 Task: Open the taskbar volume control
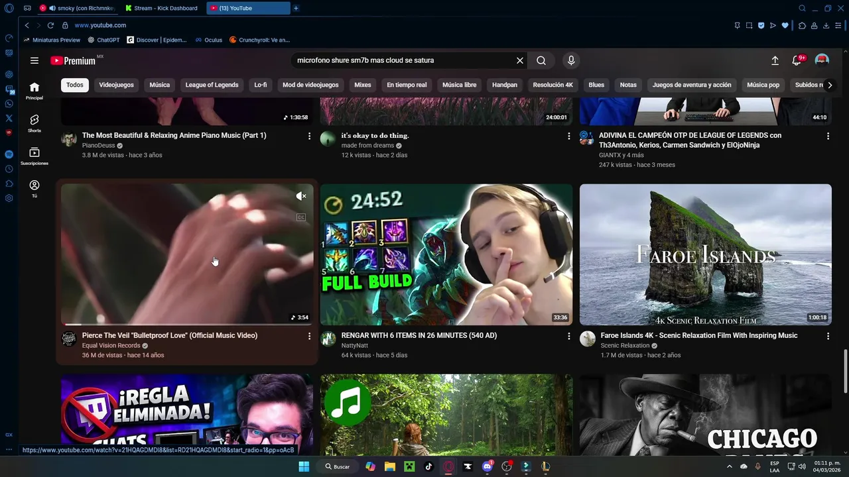pyautogui.click(x=801, y=466)
